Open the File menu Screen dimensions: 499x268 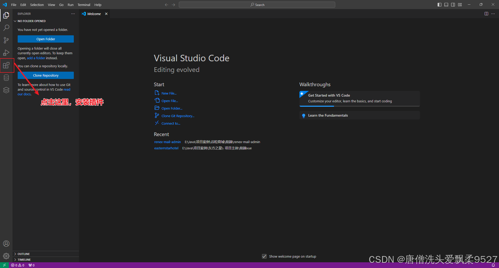coord(14,5)
